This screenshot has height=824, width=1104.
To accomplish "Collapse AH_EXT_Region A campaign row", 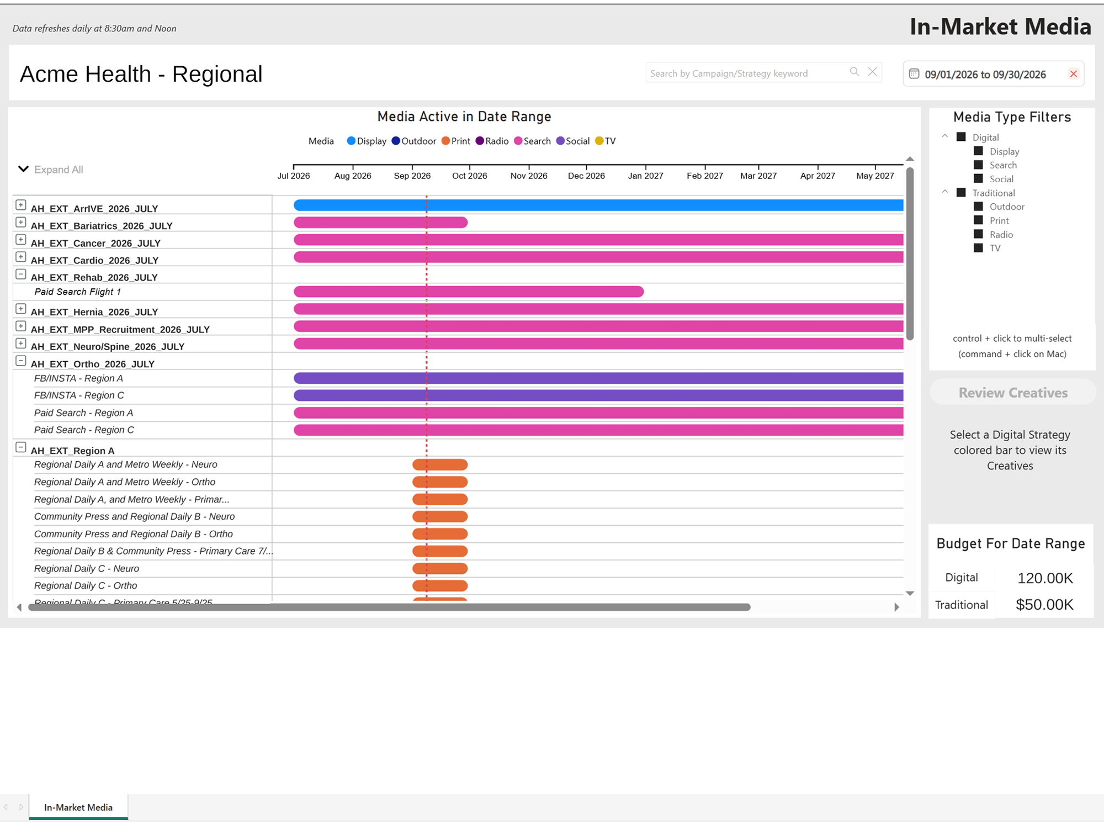I will [x=21, y=447].
